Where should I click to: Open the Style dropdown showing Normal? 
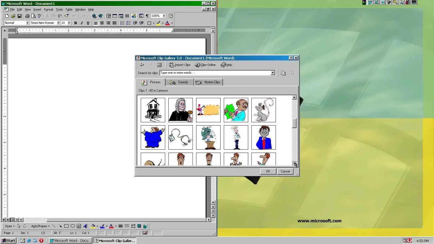click(27, 23)
